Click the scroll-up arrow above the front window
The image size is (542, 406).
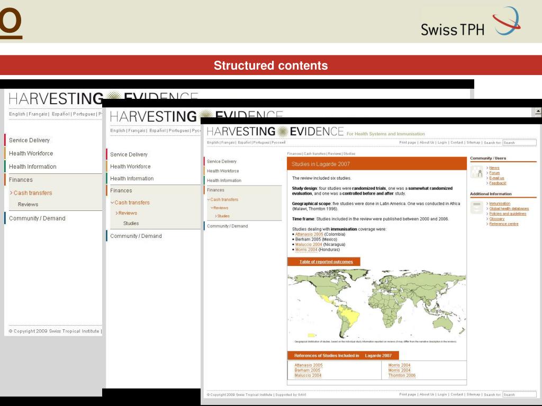pyautogui.click(x=538, y=112)
